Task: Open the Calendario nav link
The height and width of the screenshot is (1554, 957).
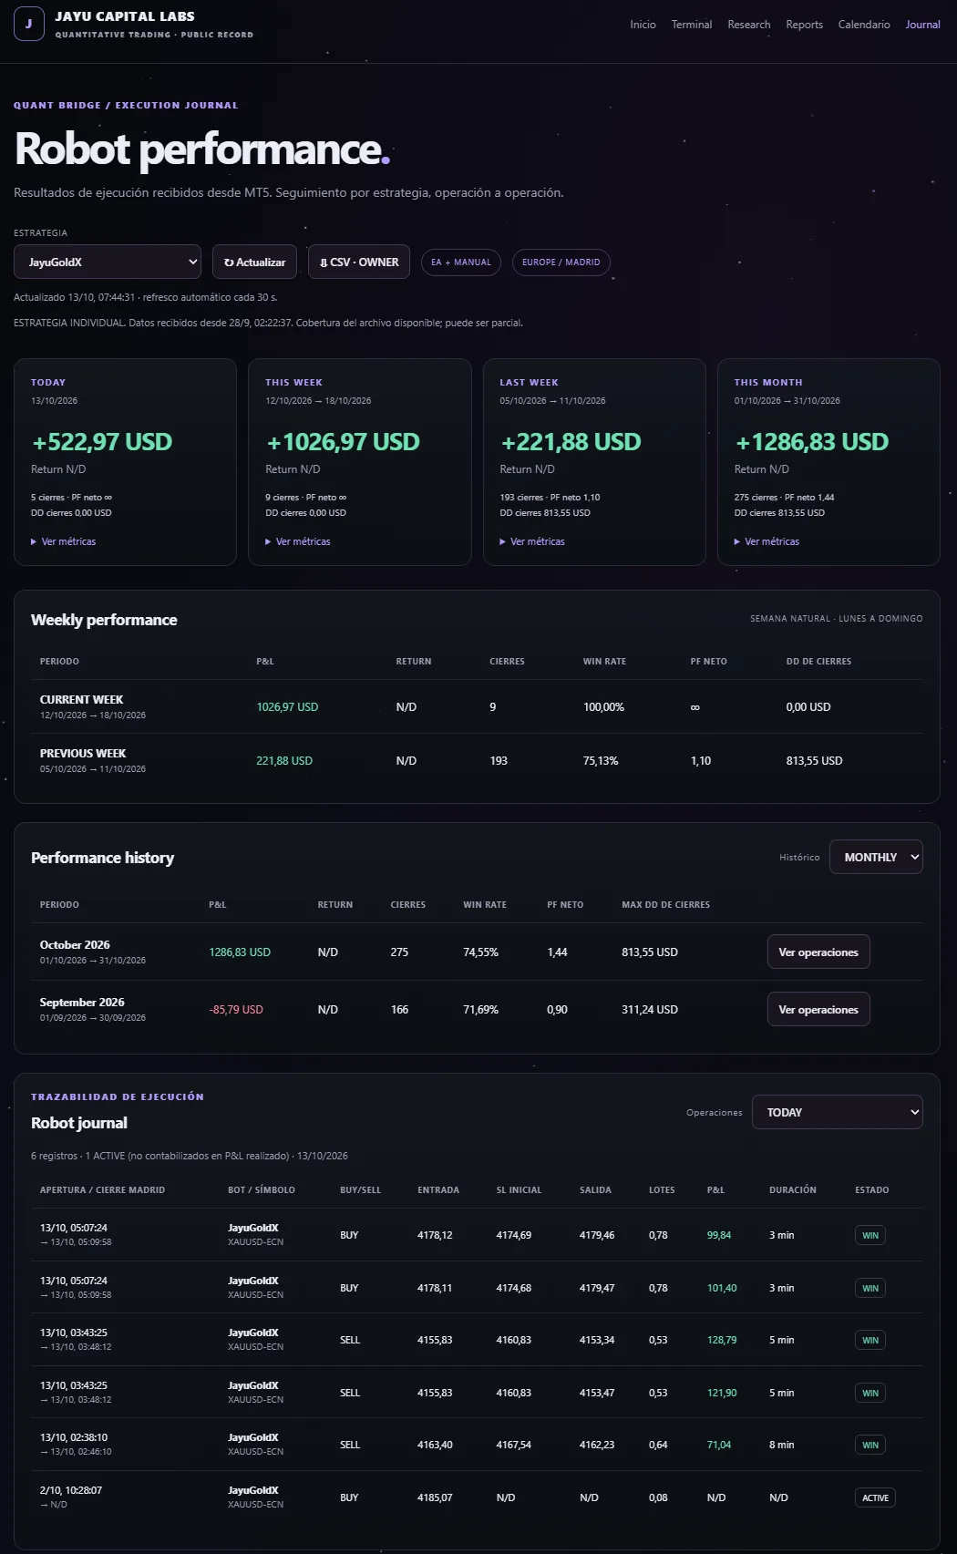Action: [864, 25]
